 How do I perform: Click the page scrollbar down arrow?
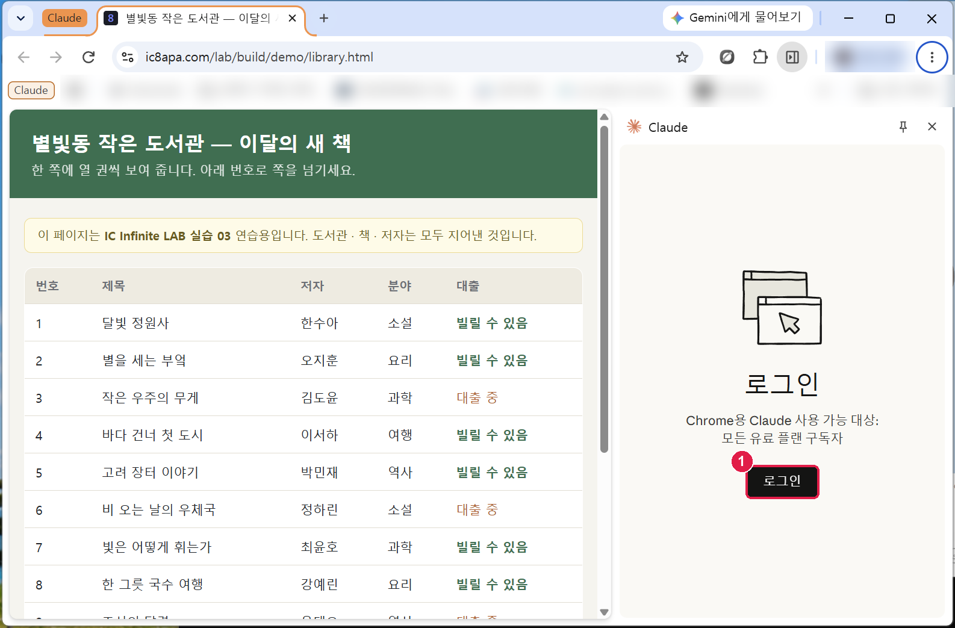pos(605,612)
